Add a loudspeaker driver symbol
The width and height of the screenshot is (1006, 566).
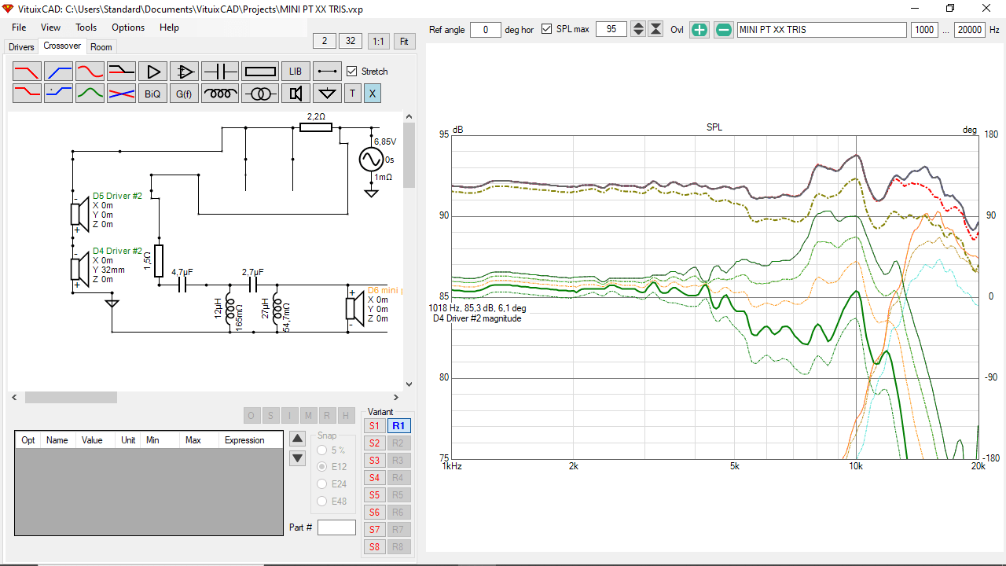pyautogui.click(x=296, y=94)
